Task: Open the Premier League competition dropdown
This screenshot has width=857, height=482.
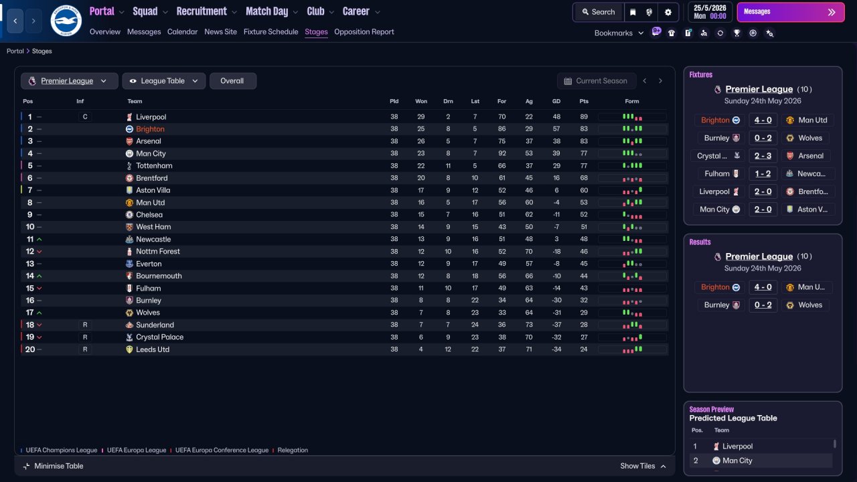Action: (70, 81)
